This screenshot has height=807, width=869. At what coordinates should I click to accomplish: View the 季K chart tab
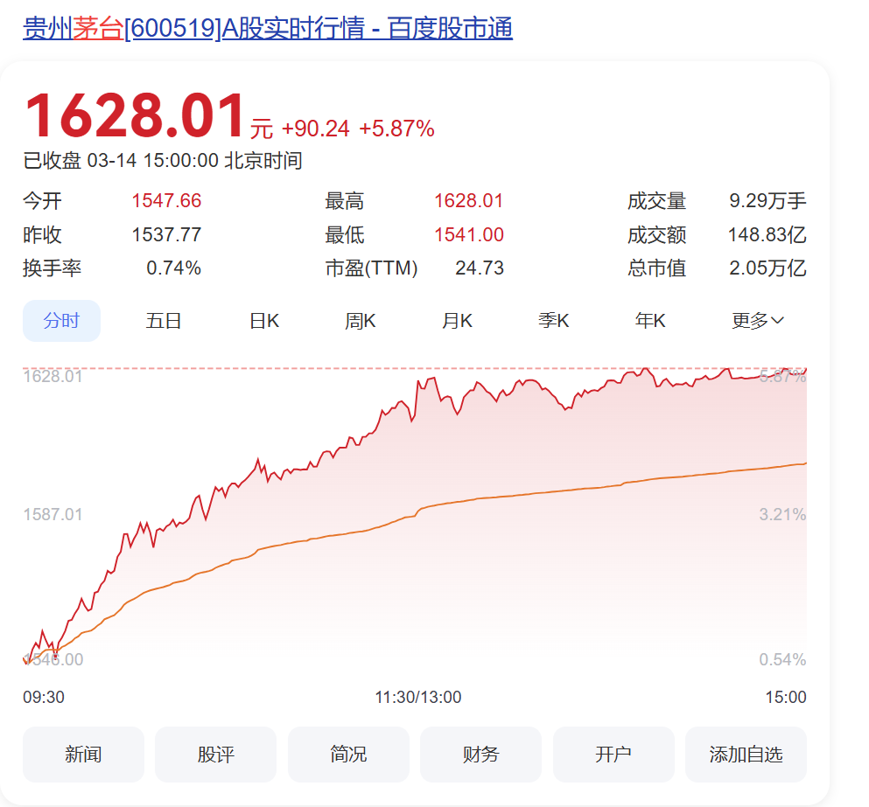pos(554,321)
